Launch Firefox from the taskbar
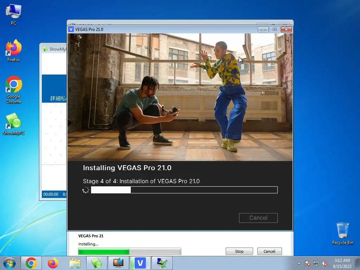 click(x=53, y=263)
